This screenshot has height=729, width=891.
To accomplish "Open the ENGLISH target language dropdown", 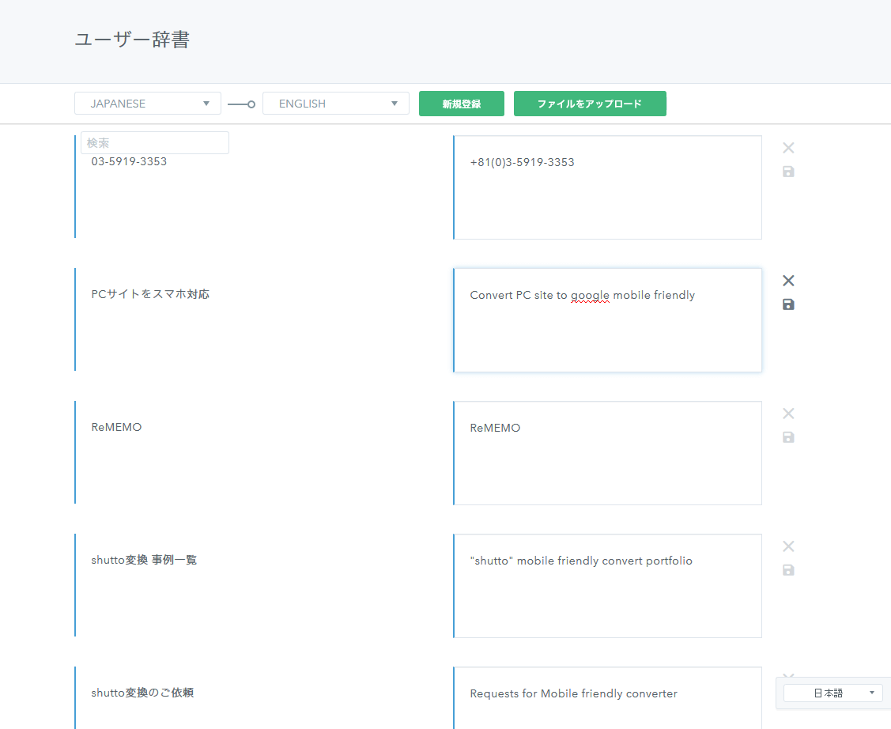I will 336,104.
